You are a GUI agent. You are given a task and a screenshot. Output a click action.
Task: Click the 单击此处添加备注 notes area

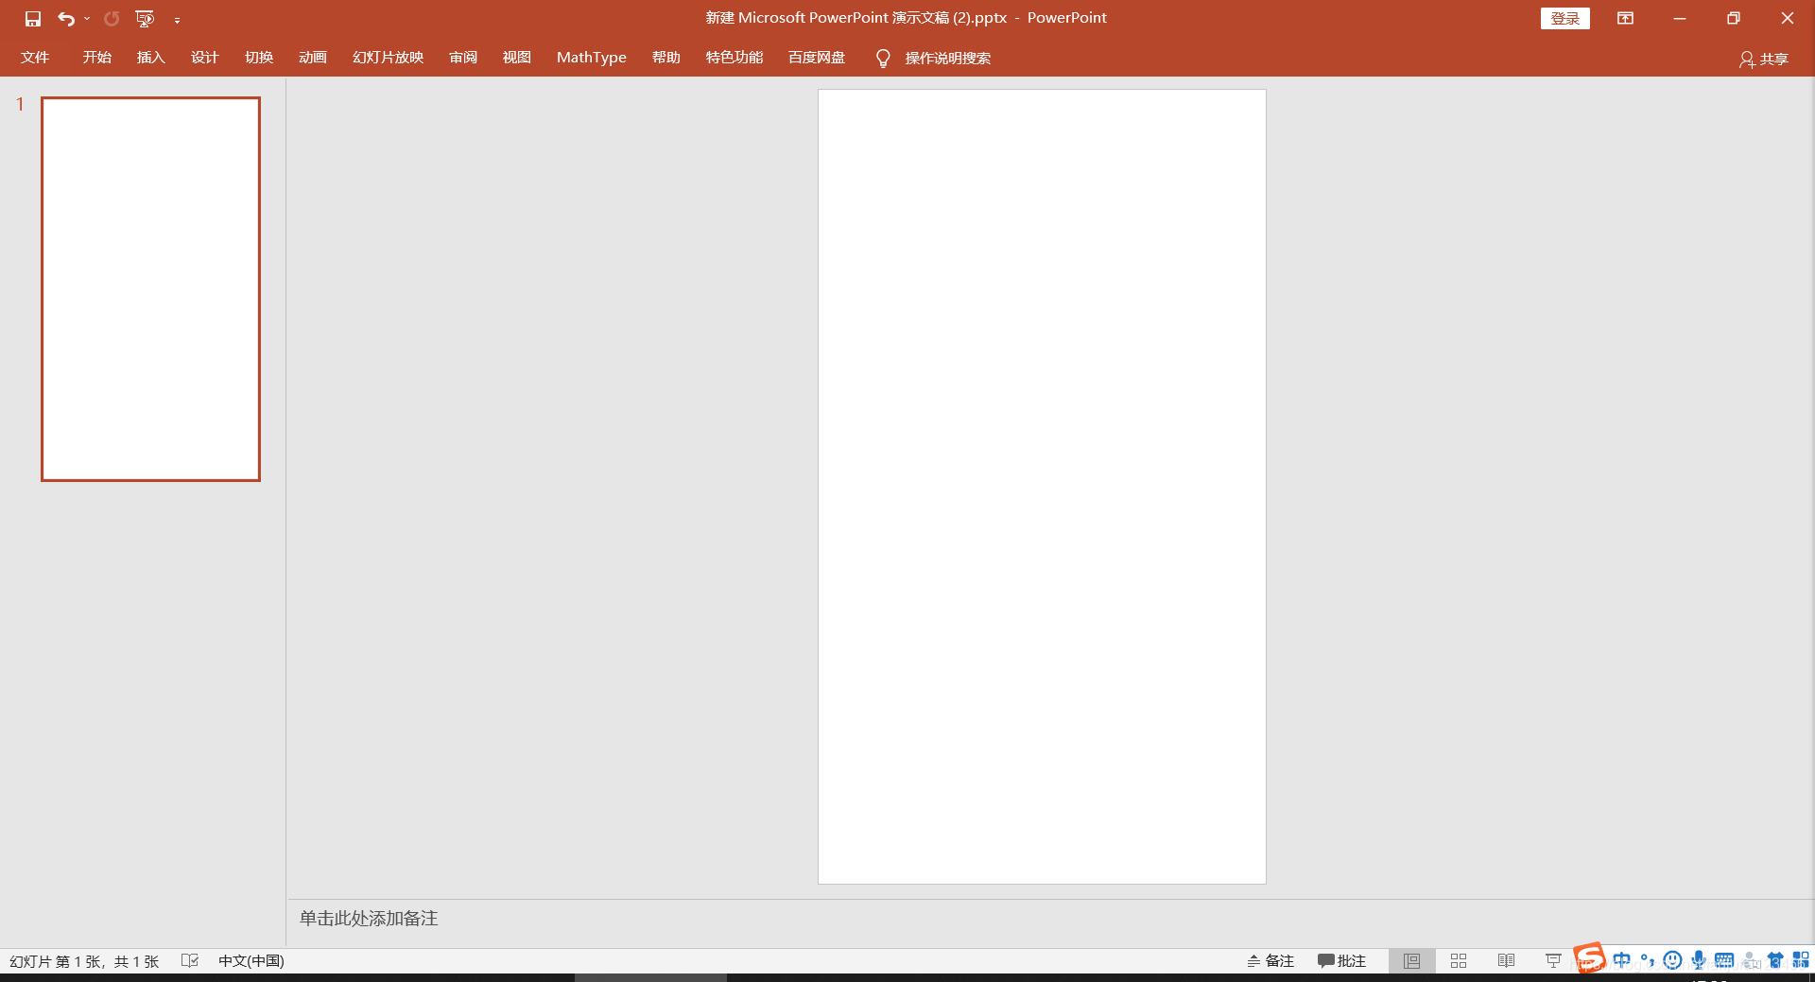point(369,919)
